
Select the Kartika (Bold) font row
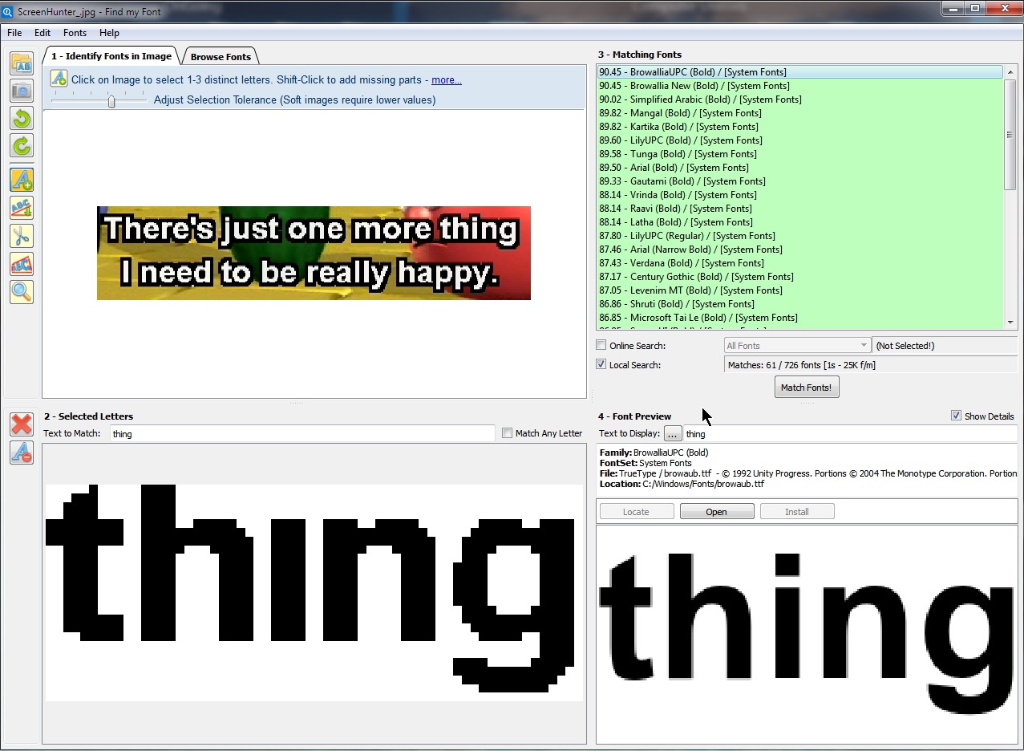[800, 127]
